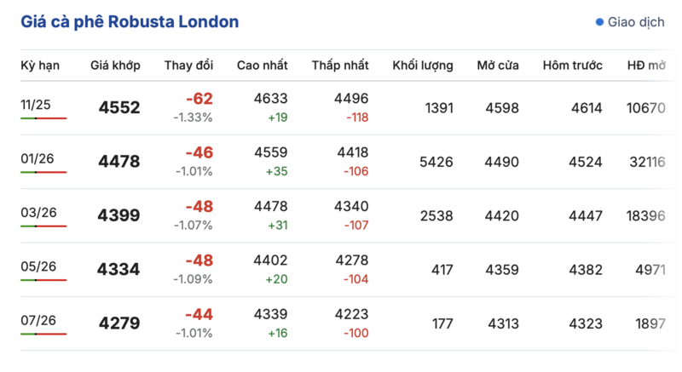Image resolution: width=682 pixels, height=372 pixels.
Task: Click the 4279 matched price for 07/26
Action: pyautogui.click(x=118, y=323)
